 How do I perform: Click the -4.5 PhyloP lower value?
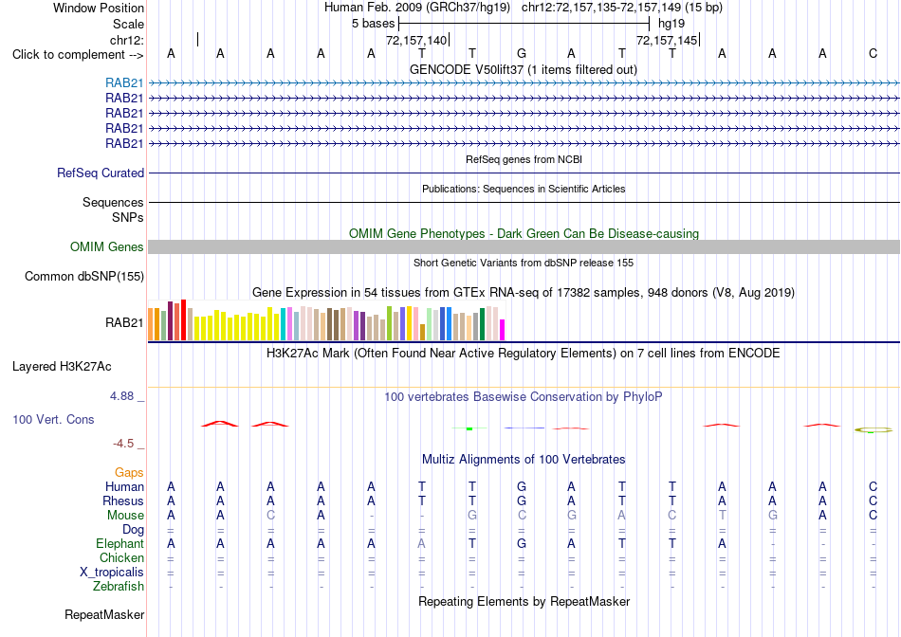click(123, 443)
